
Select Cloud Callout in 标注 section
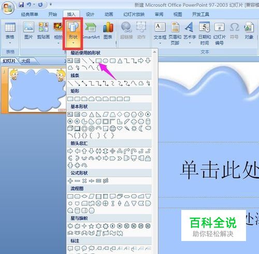click(x=91, y=248)
